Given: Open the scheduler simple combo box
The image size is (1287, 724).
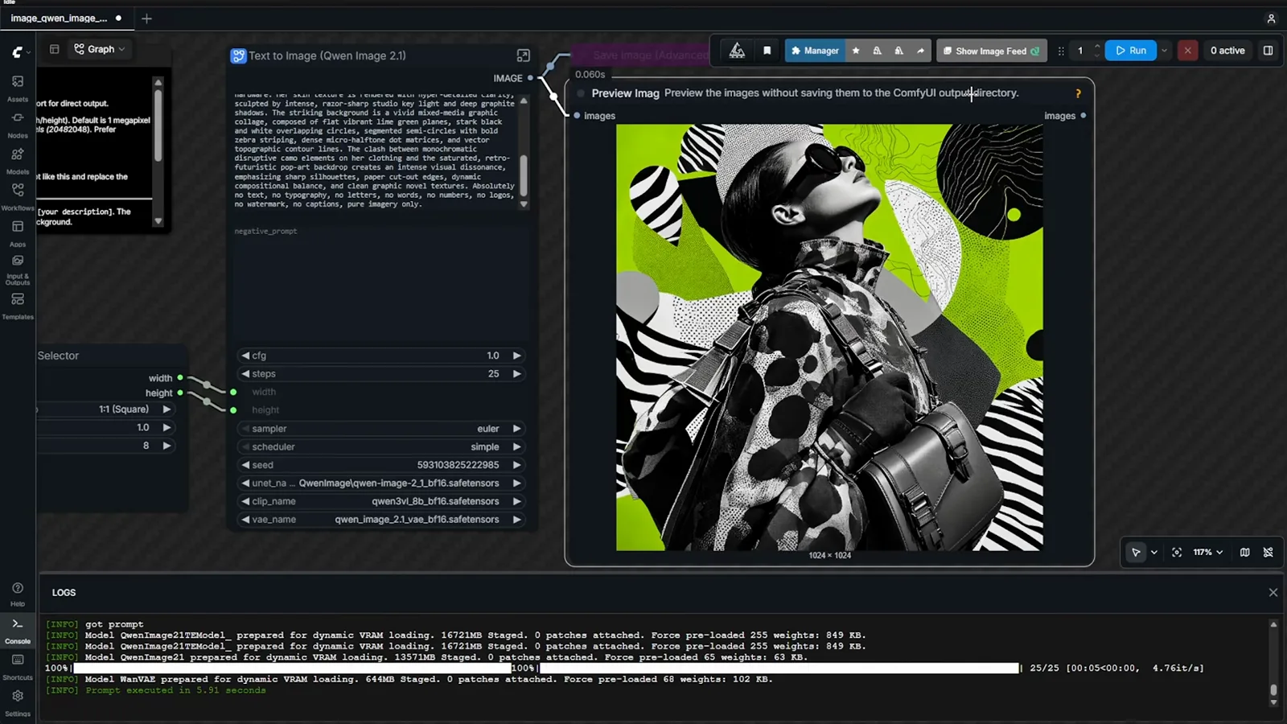Looking at the screenshot, I should pos(381,447).
